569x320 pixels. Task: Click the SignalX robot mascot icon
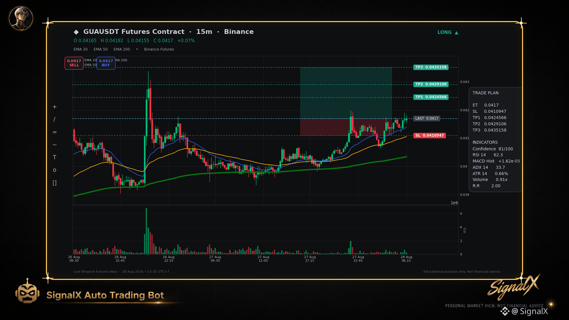point(27,291)
